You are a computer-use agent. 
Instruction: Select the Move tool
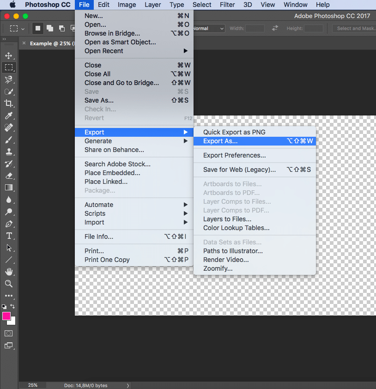9,55
